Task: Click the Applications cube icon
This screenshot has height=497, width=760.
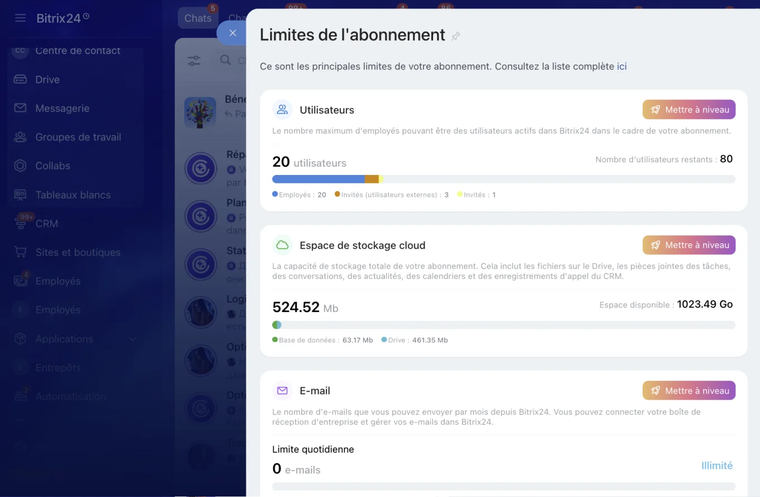Action: (21, 339)
